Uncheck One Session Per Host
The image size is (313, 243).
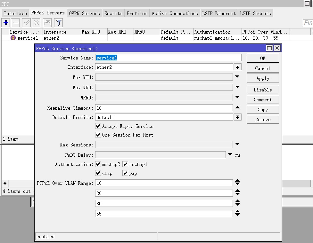(98, 135)
